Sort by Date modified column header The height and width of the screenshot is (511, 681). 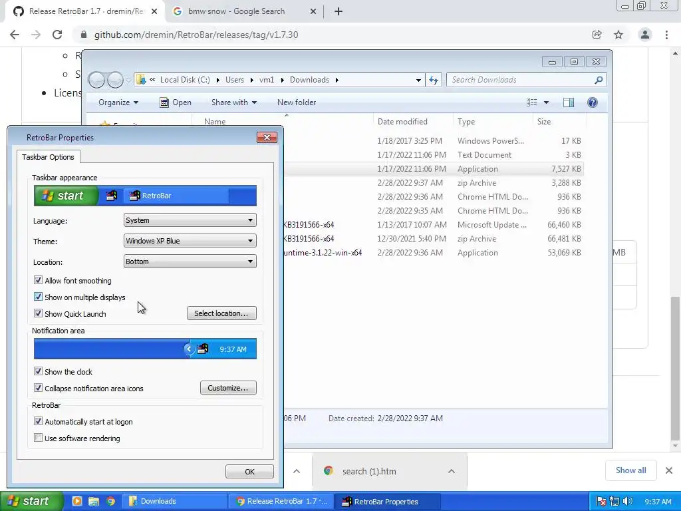412,122
